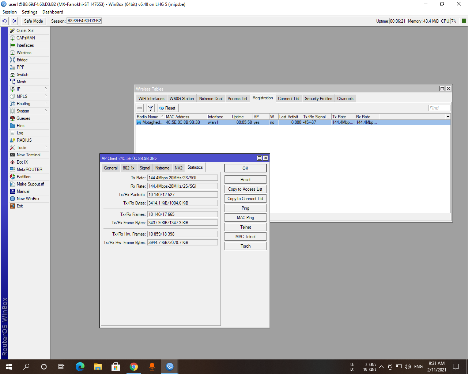Switch to the Signal tab in AP Client

click(x=144, y=167)
